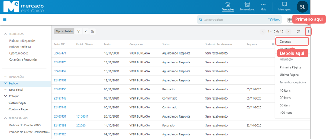Go to next page arrow
Screen dimensions: 327x139
[288, 32]
